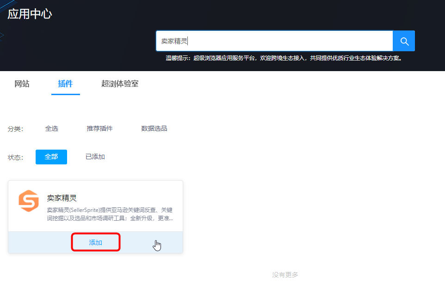Click the blue 插件 tab underline indicator

point(65,94)
